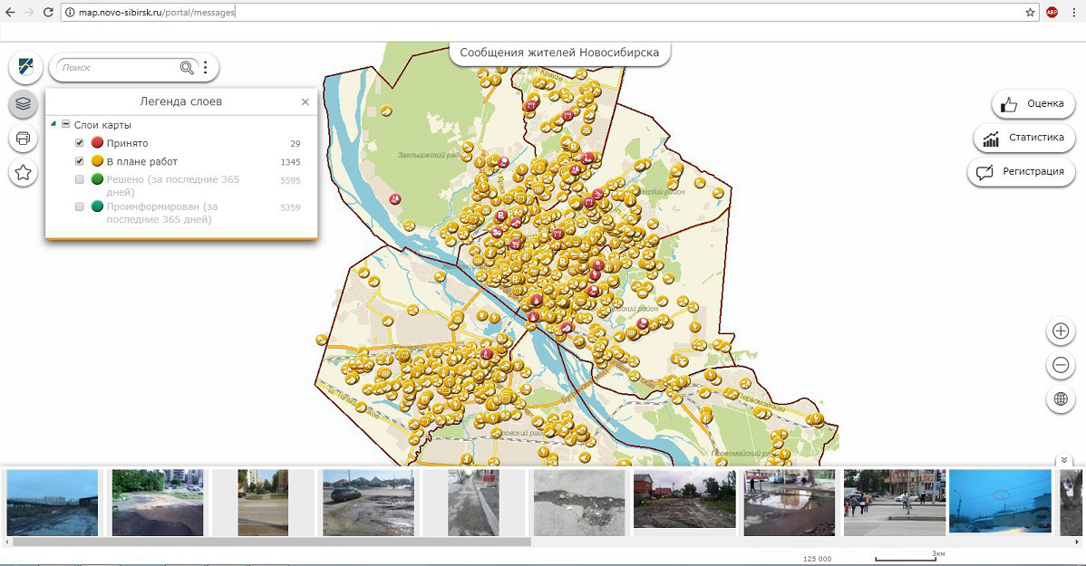Click the Регистрация button

pyautogui.click(x=1022, y=171)
